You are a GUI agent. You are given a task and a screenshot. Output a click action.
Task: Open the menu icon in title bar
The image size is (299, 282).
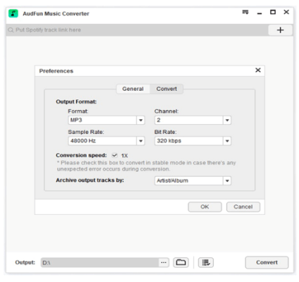tap(245, 12)
